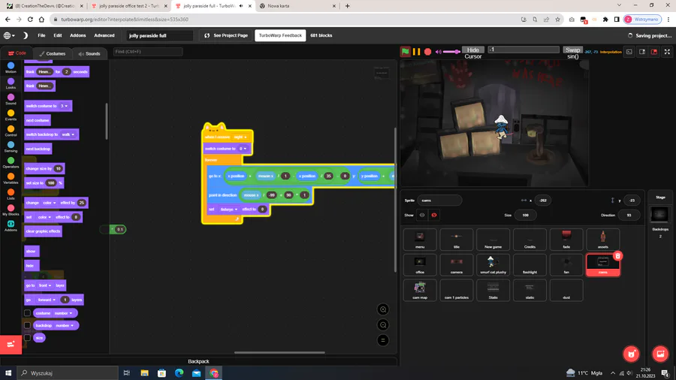Image resolution: width=676 pixels, height=380 pixels.
Task: Hide the sprite using crossed eye icon
Action: tap(434, 215)
